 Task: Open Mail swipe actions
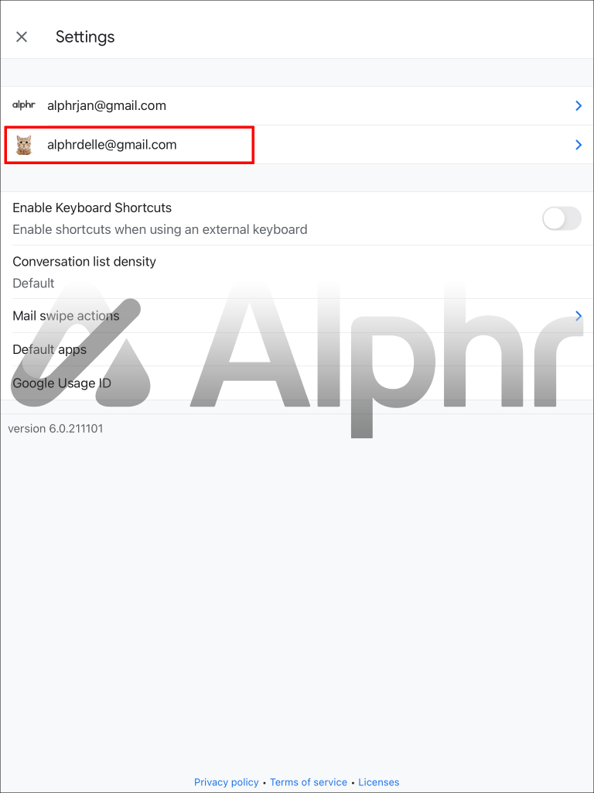pos(297,316)
